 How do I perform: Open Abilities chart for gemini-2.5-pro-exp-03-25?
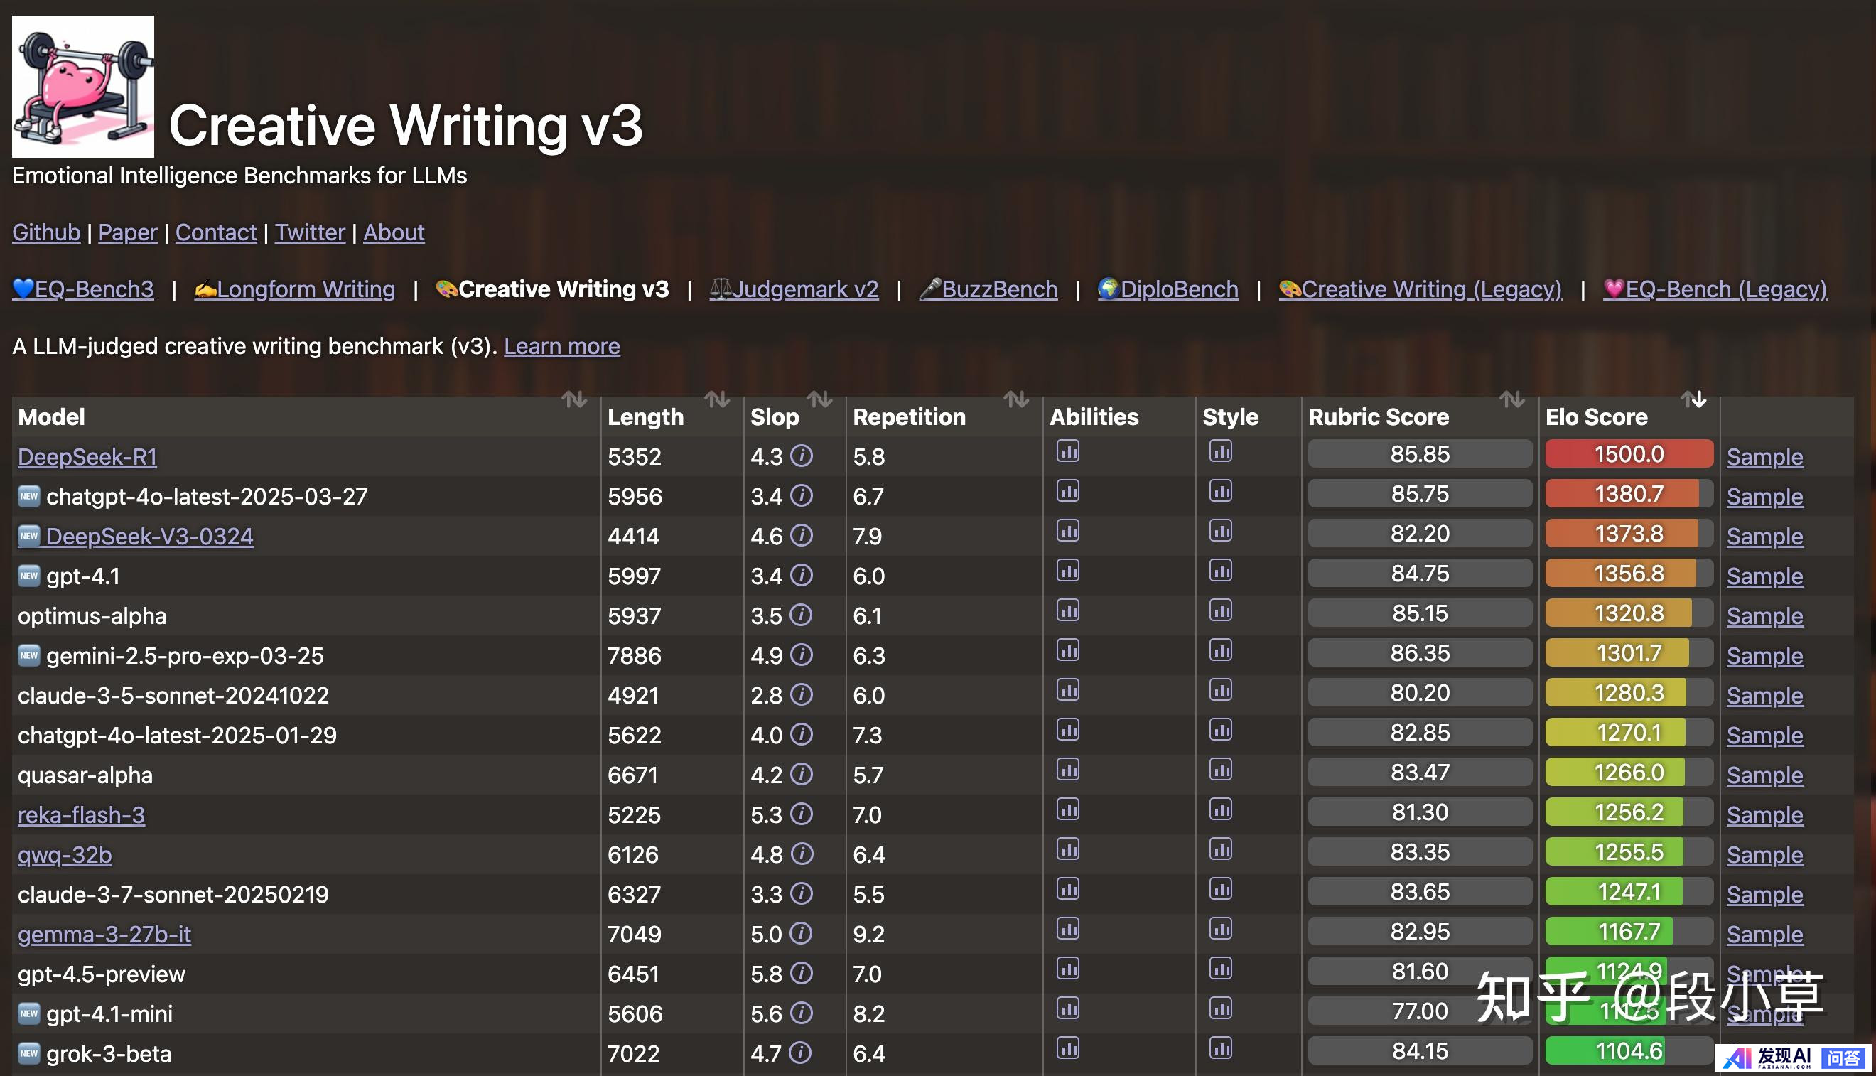(1067, 650)
